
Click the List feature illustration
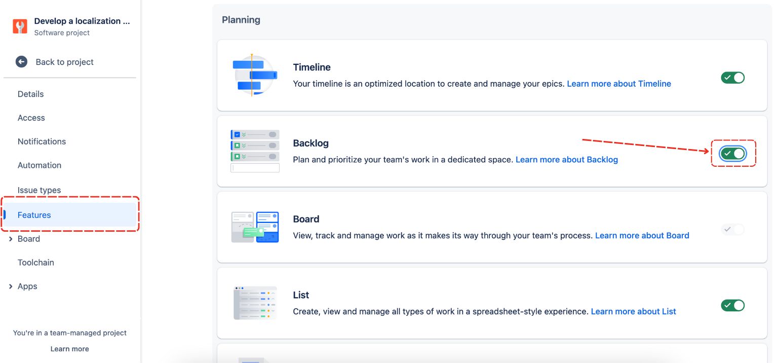pyautogui.click(x=255, y=303)
